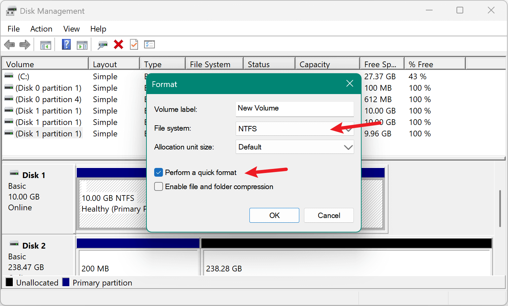Click the back navigation arrow in the toolbar
This screenshot has height=306, width=508.
coord(9,44)
